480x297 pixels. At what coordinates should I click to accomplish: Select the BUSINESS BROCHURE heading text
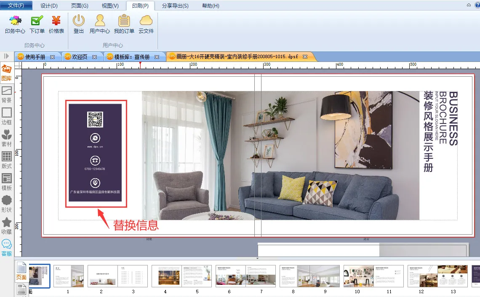[x=448, y=118]
